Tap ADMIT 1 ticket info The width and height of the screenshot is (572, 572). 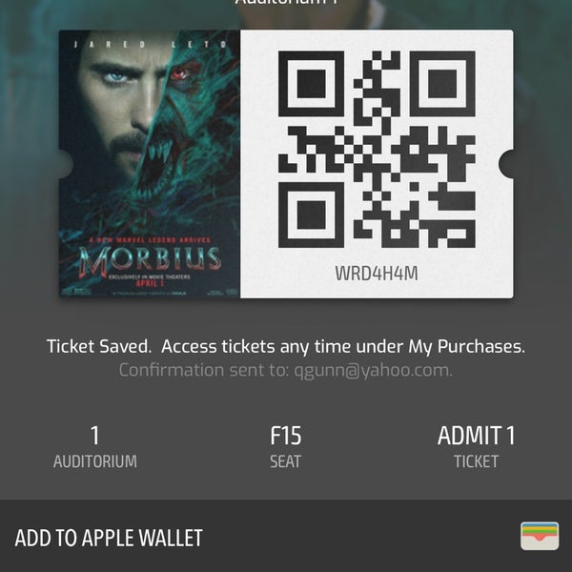[476, 436]
